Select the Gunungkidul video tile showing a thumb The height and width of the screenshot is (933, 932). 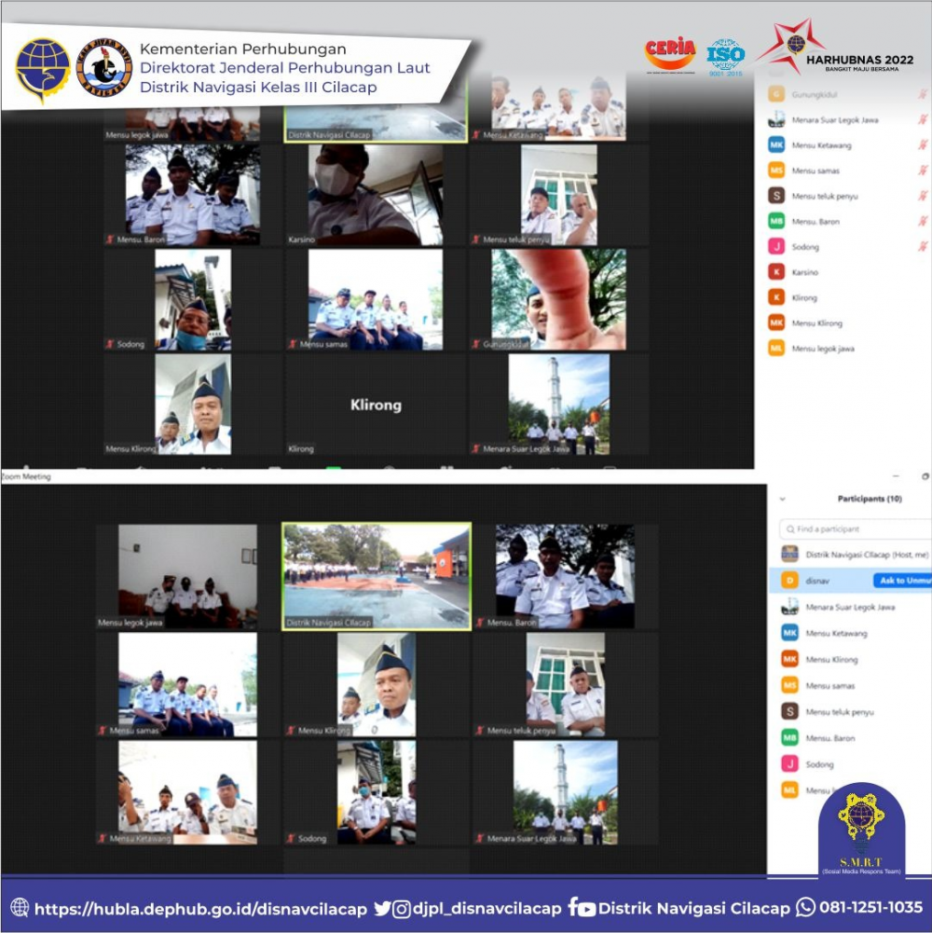(558, 299)
